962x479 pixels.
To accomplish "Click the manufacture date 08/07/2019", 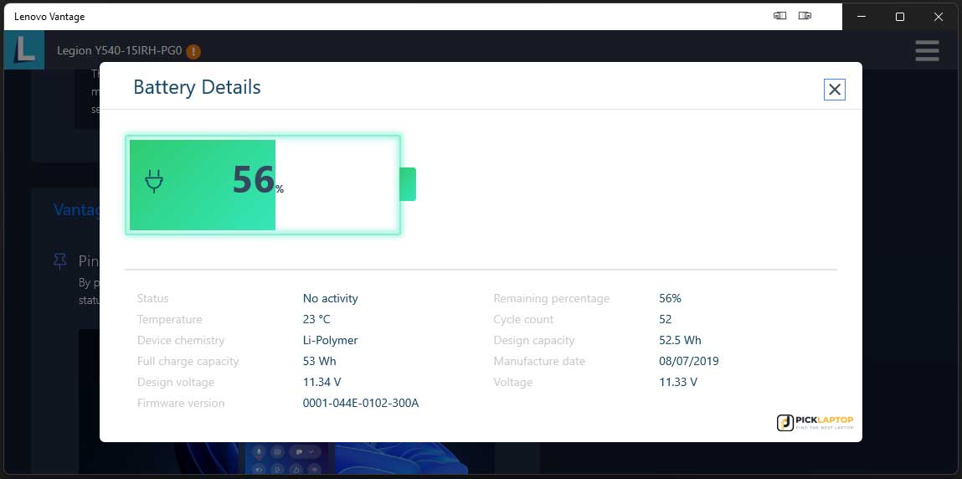I will tap(689, 361).
